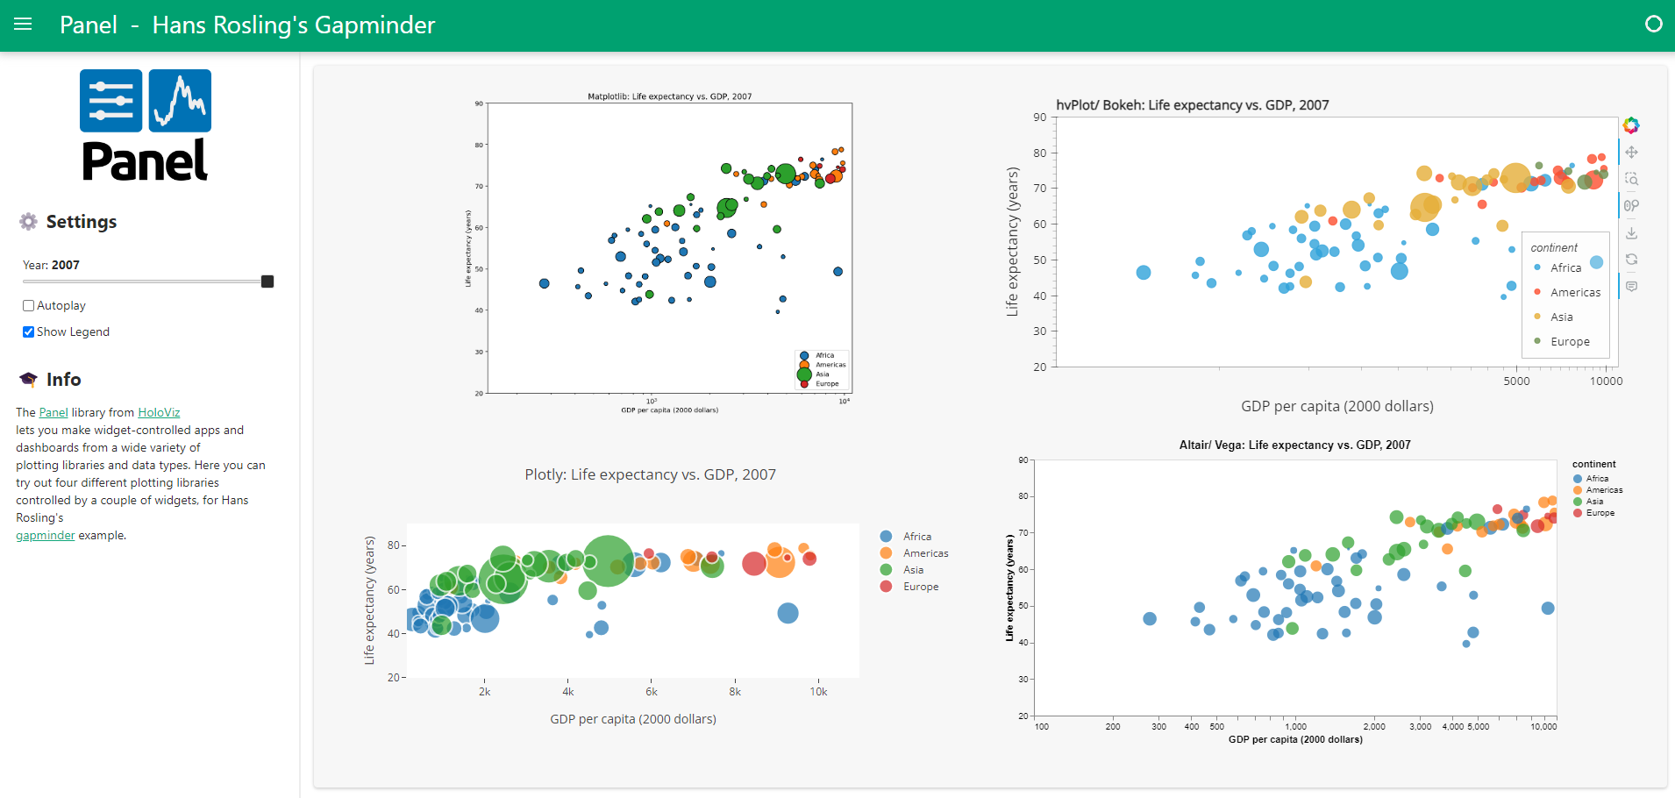The image size is (1675, 798).
Task: Click the 'Year: 2007' label
Action: pos(51,265)
